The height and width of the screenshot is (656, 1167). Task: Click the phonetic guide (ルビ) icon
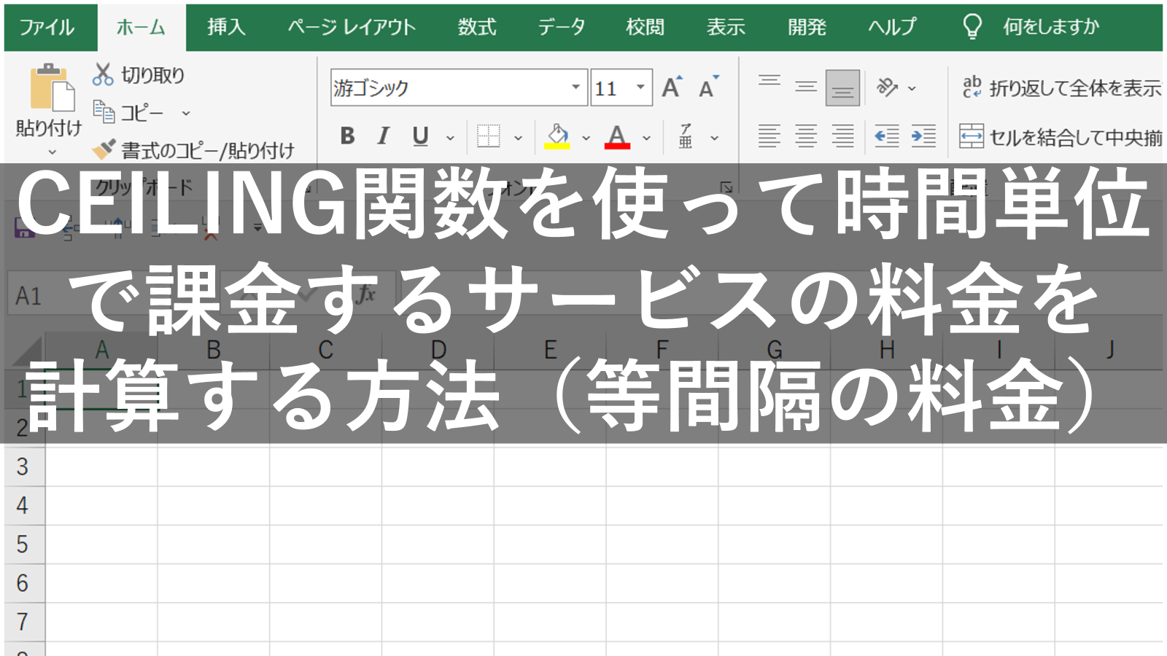pyautogui.click(x=686, y=136)
